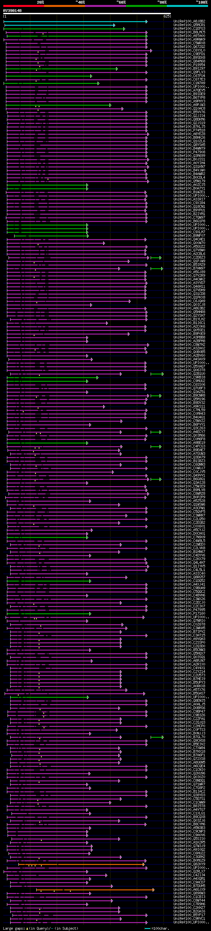This screenshot has height=931, width=211.
Task: Click the UniRef100_A5N3B3 label
Action: pyautogui.click(x=189, y=828)
